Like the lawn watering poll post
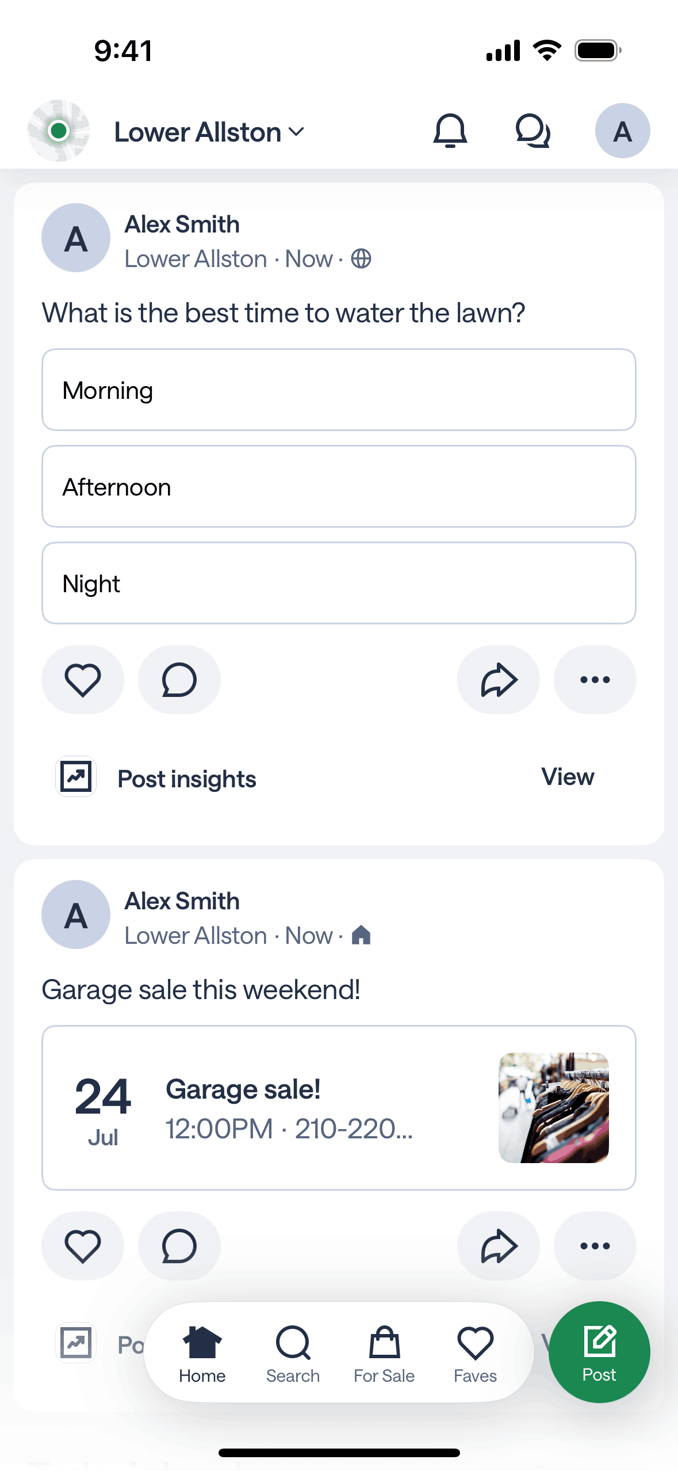 [x=83, y=680]
